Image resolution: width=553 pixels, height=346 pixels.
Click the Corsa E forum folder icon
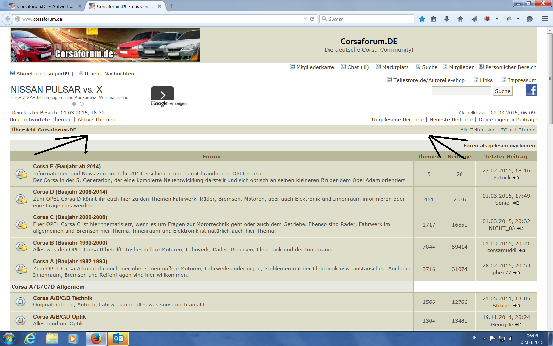pyautogui.click(x=21, y=174)
